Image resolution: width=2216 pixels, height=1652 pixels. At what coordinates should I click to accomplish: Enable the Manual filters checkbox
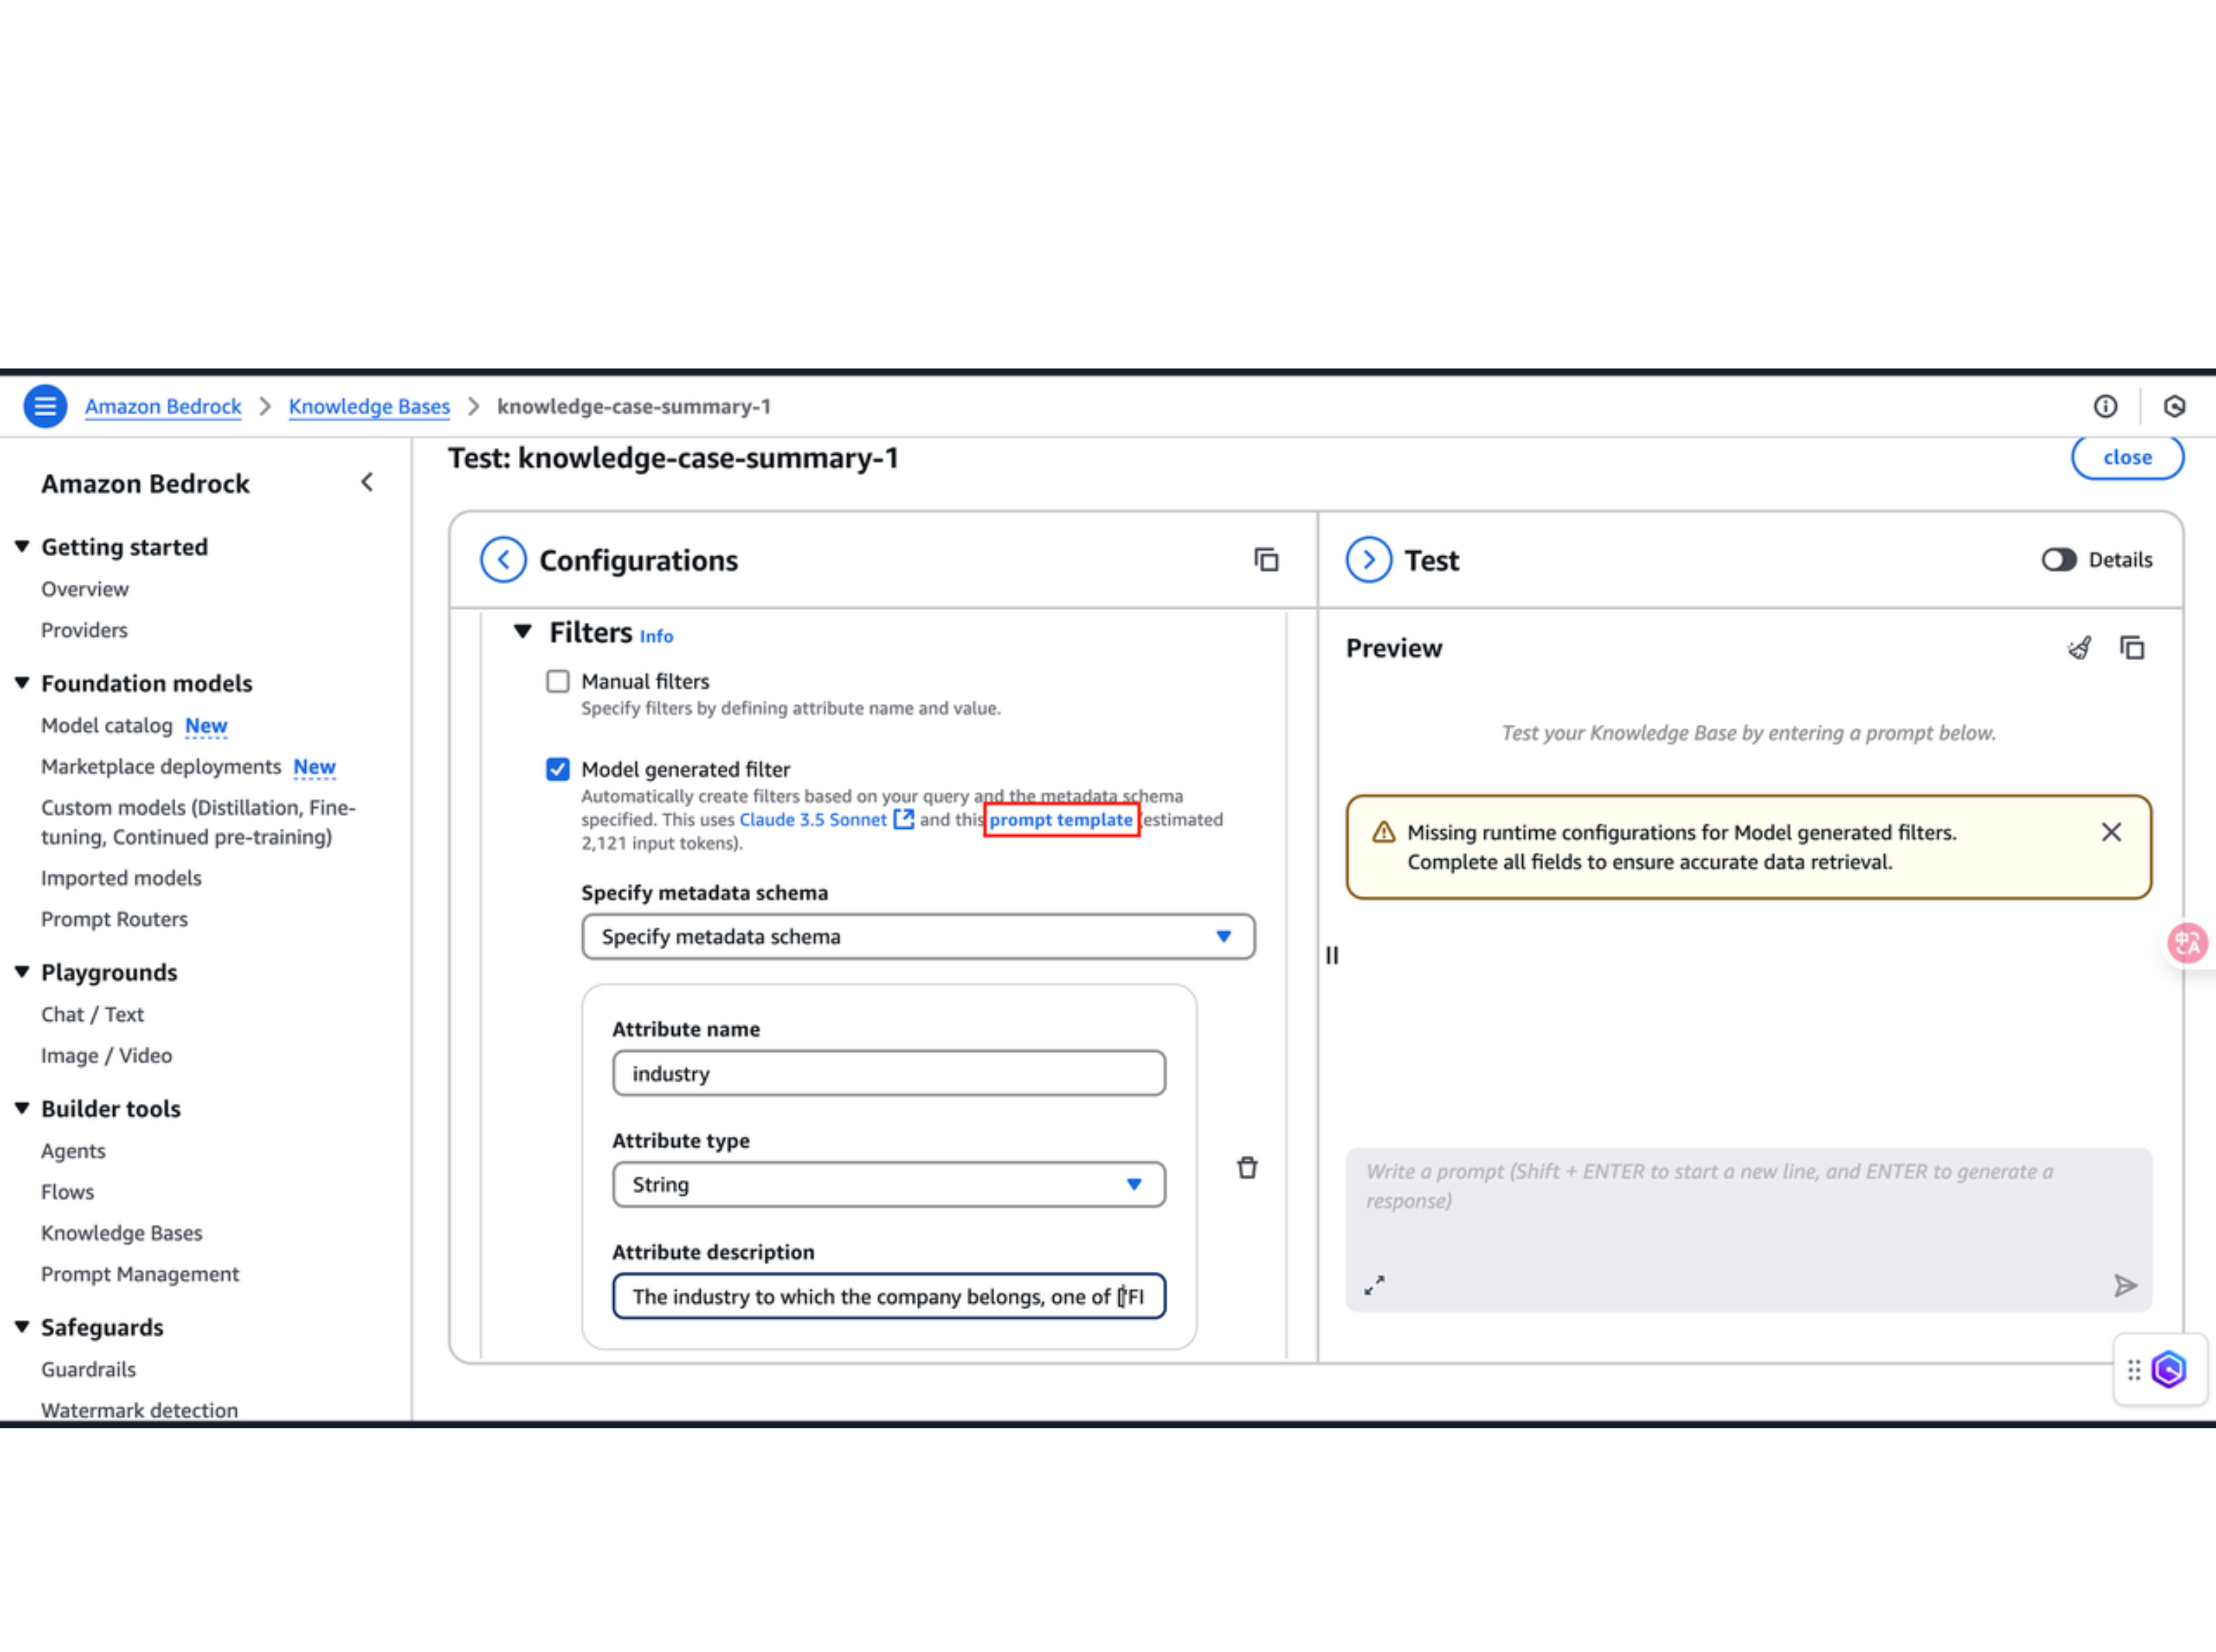pos(558,681)
